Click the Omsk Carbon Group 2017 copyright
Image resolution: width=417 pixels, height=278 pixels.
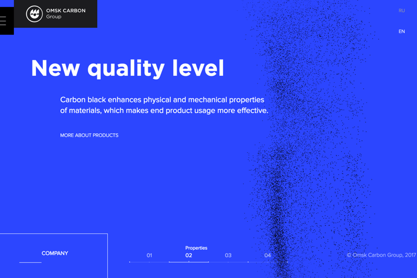click(x=381, y=255)
